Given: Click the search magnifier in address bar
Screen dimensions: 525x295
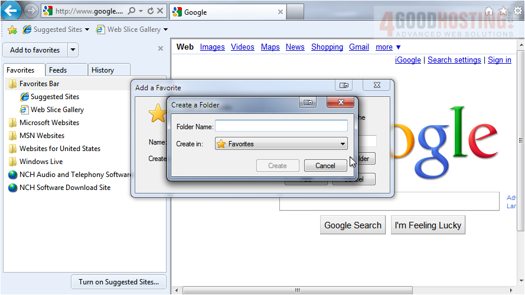Looking at the screenshot, I should (131, 11).
